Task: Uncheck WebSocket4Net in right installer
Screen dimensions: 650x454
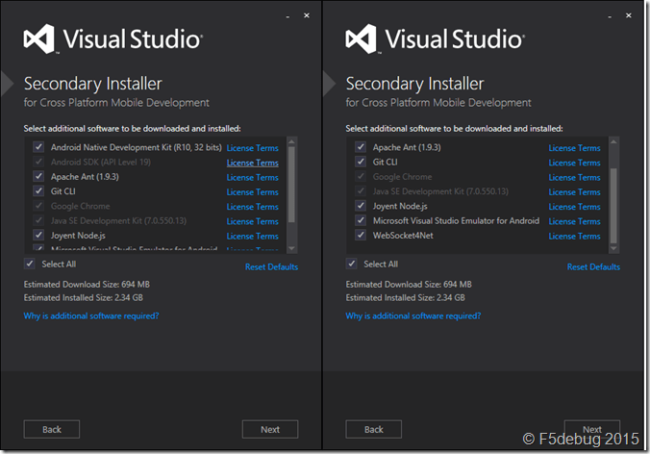Action: click(361, 235)
